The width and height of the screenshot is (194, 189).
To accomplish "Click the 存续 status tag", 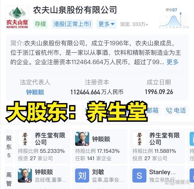I will pos(40,24).
